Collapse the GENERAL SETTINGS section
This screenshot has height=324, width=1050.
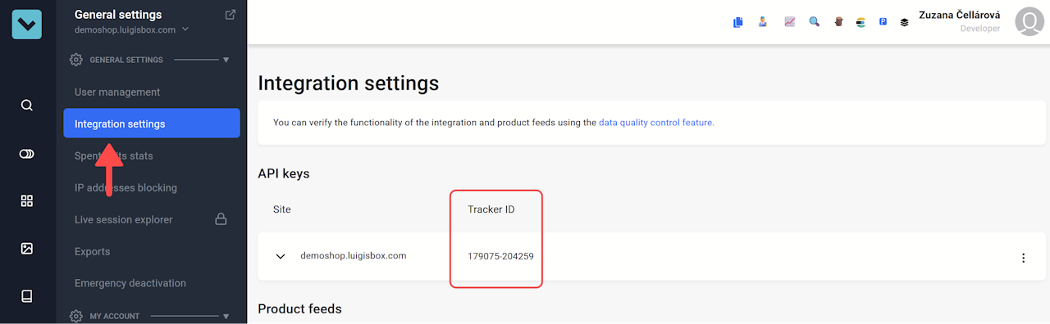click(x=226, y=60)
